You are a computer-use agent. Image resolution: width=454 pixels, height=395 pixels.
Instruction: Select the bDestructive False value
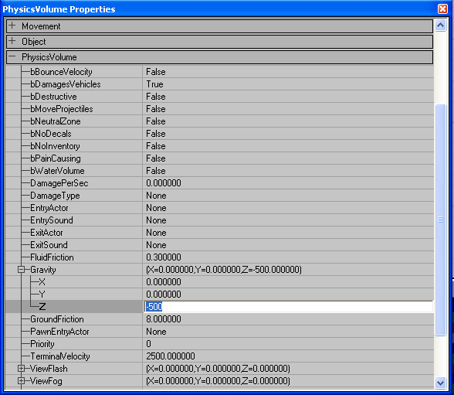click(x=156, y=97)
